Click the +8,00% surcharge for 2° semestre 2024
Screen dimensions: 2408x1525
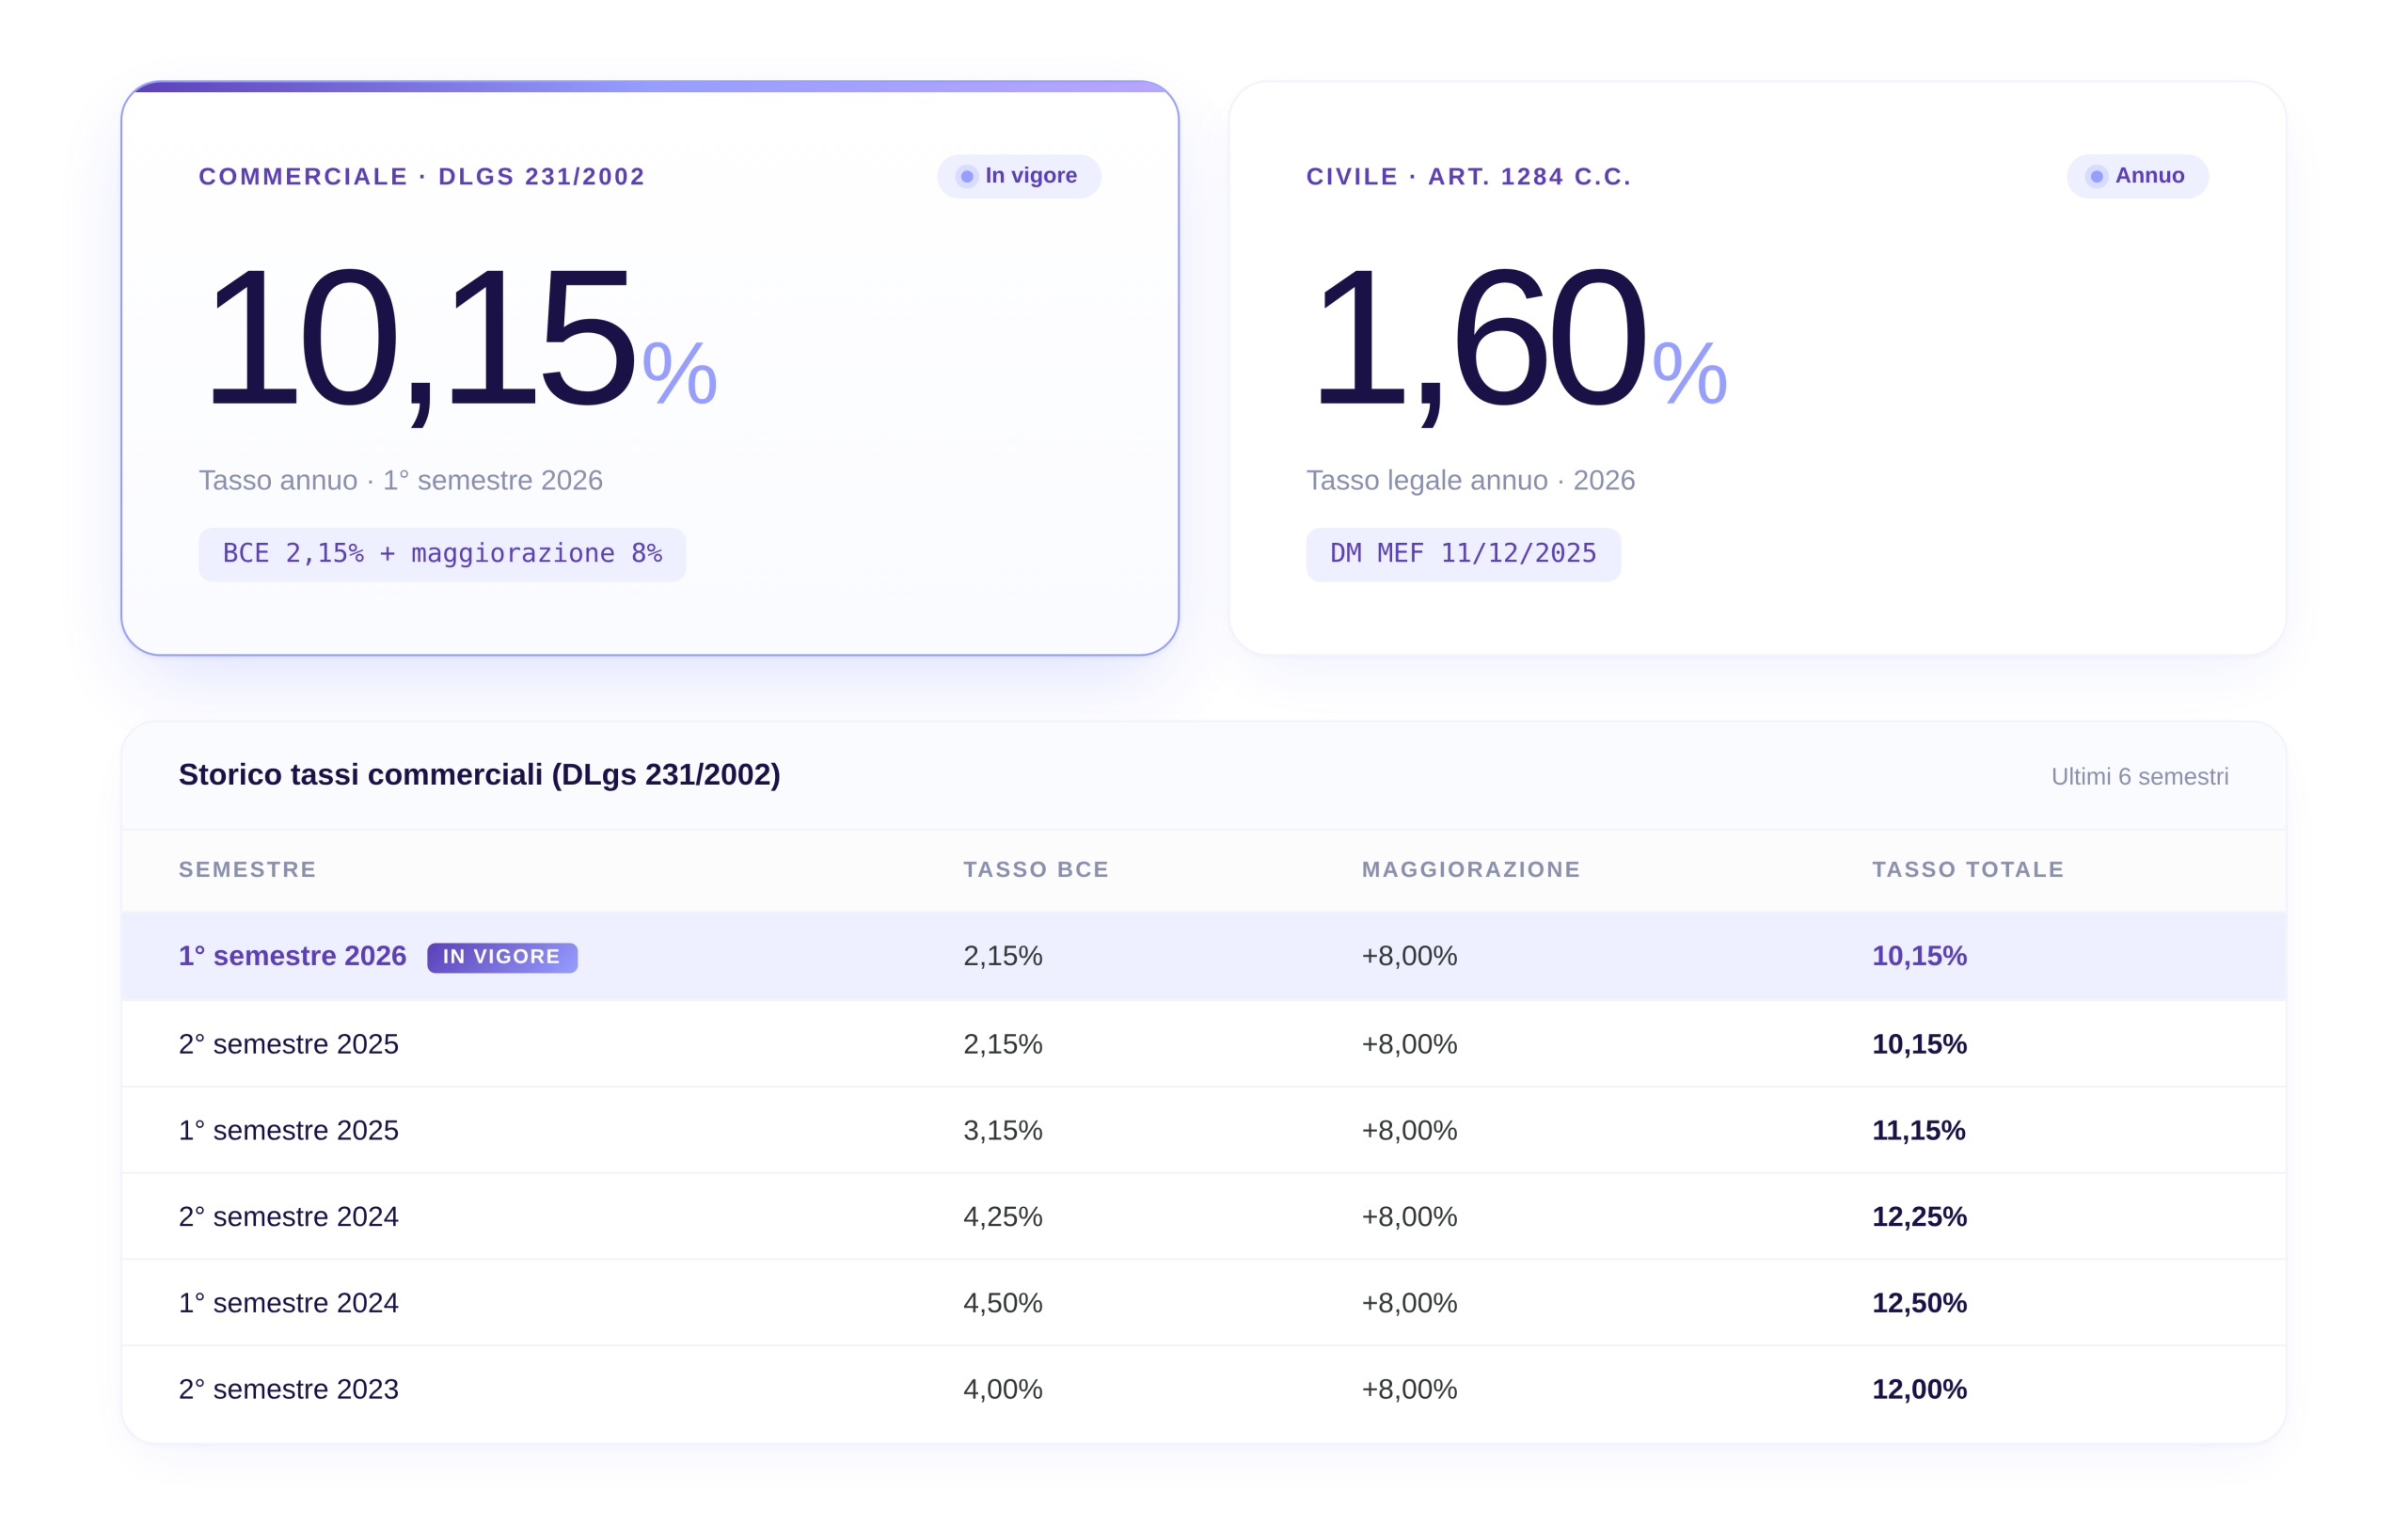[x=1409, y=1216]
